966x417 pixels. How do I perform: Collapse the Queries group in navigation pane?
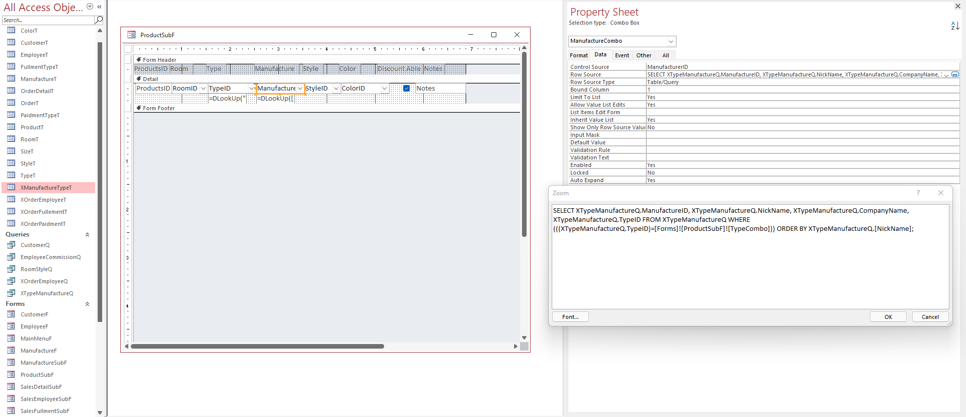[87, 234]
